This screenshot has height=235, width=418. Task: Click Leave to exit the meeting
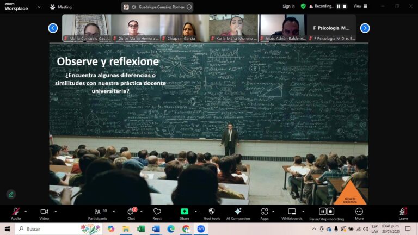point(403,214)
